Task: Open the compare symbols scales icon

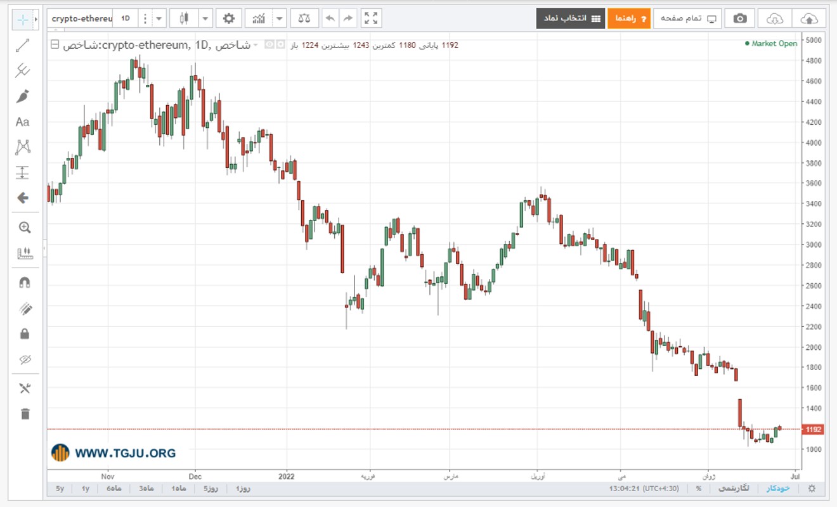Action: pyautogui.click(x=304, y=18)
